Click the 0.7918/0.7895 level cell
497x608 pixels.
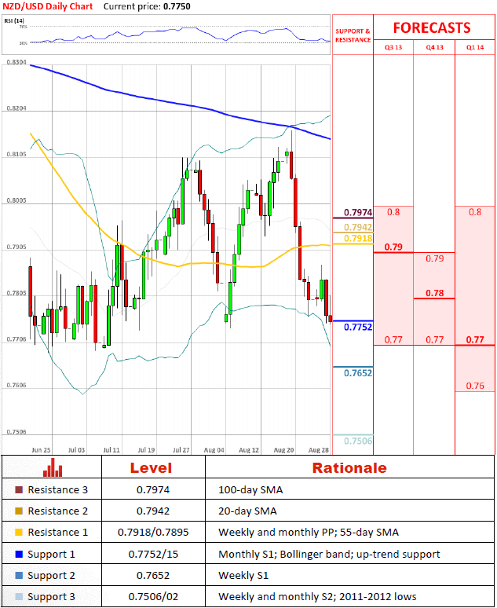click(x=153, y=533)
